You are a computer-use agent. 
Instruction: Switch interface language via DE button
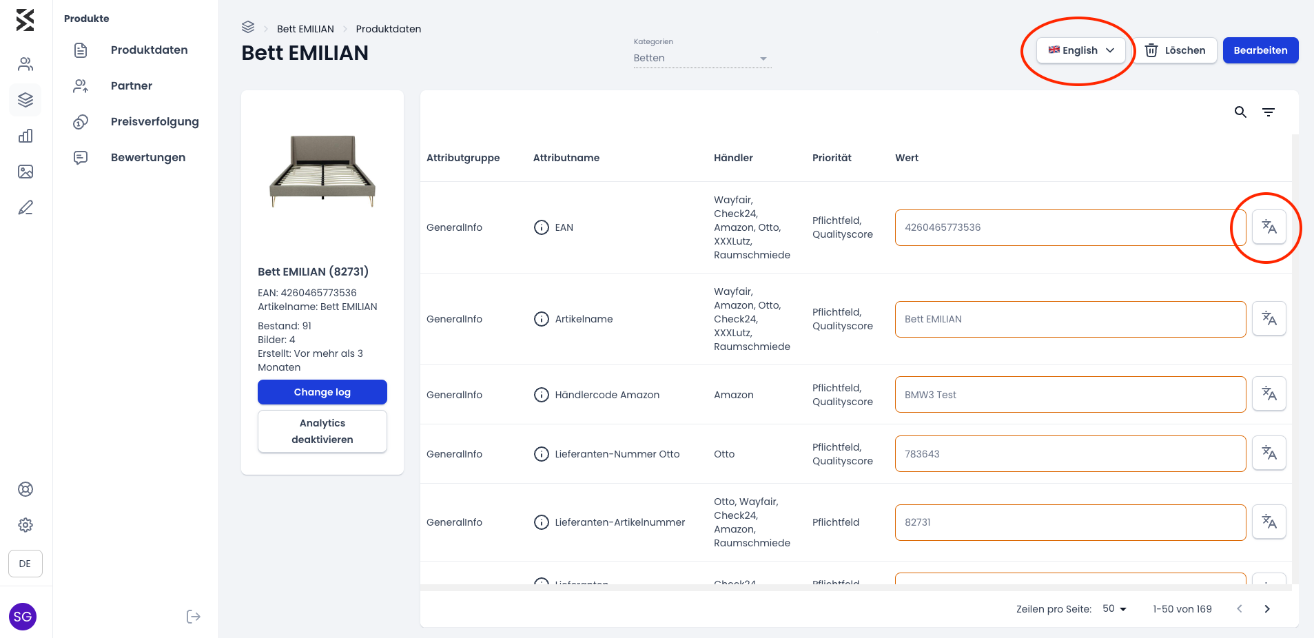tap(25, 564)
